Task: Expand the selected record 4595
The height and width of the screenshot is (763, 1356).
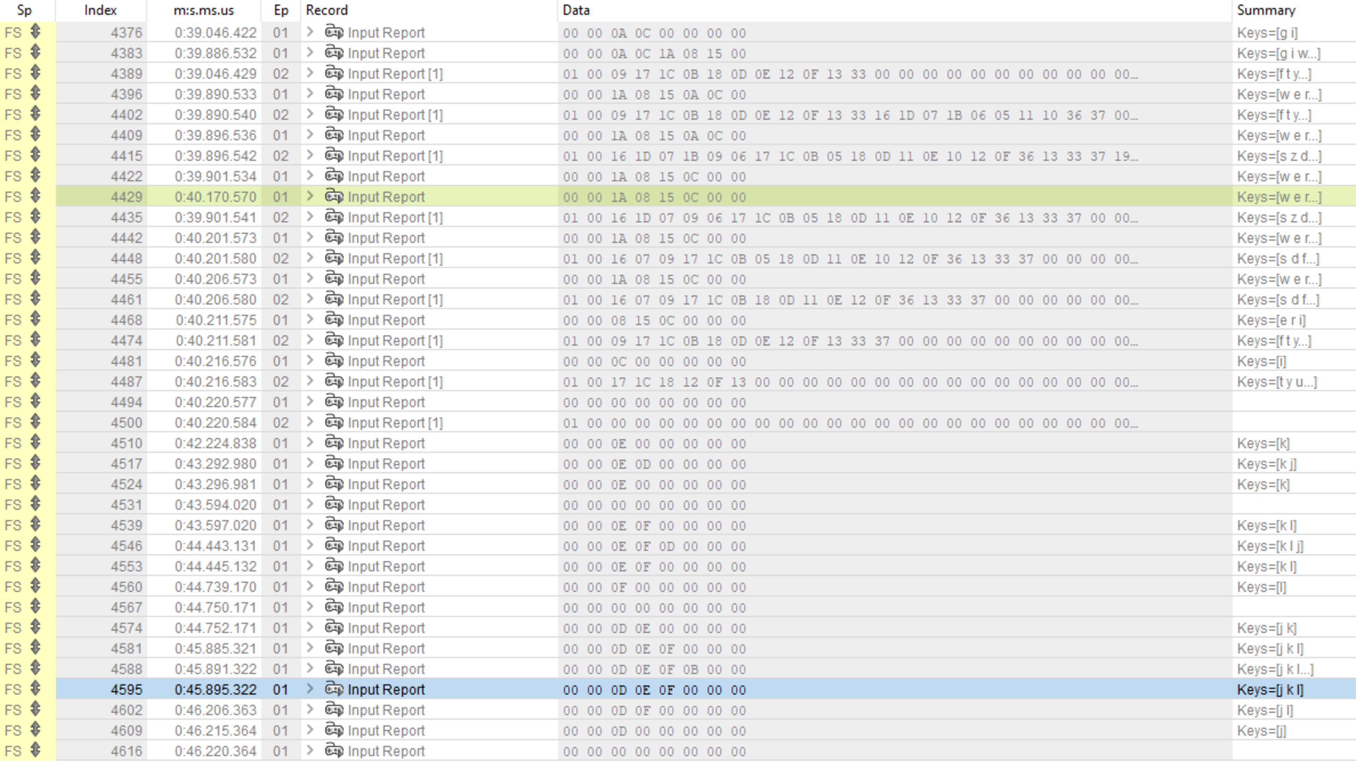Action: tap(310, 689)
